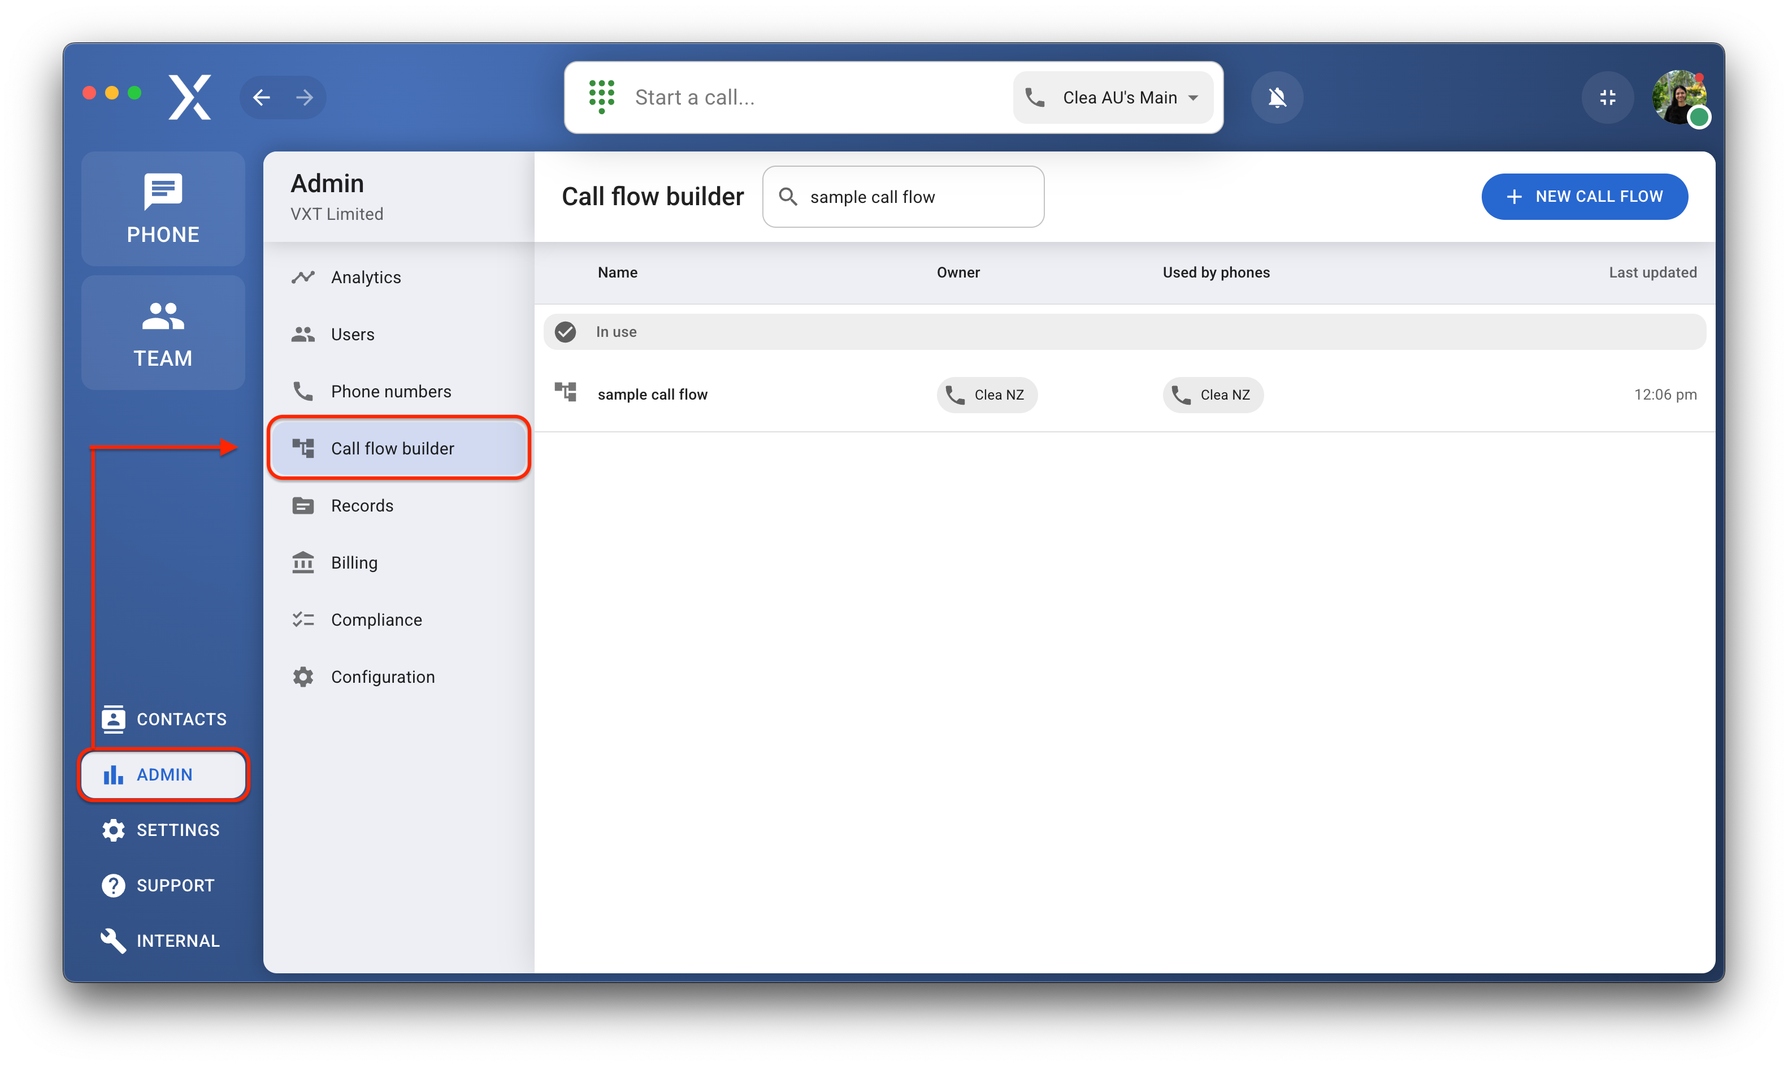
Task: Click the Clea NZ owner chip
Action: [x=987, y=395]
